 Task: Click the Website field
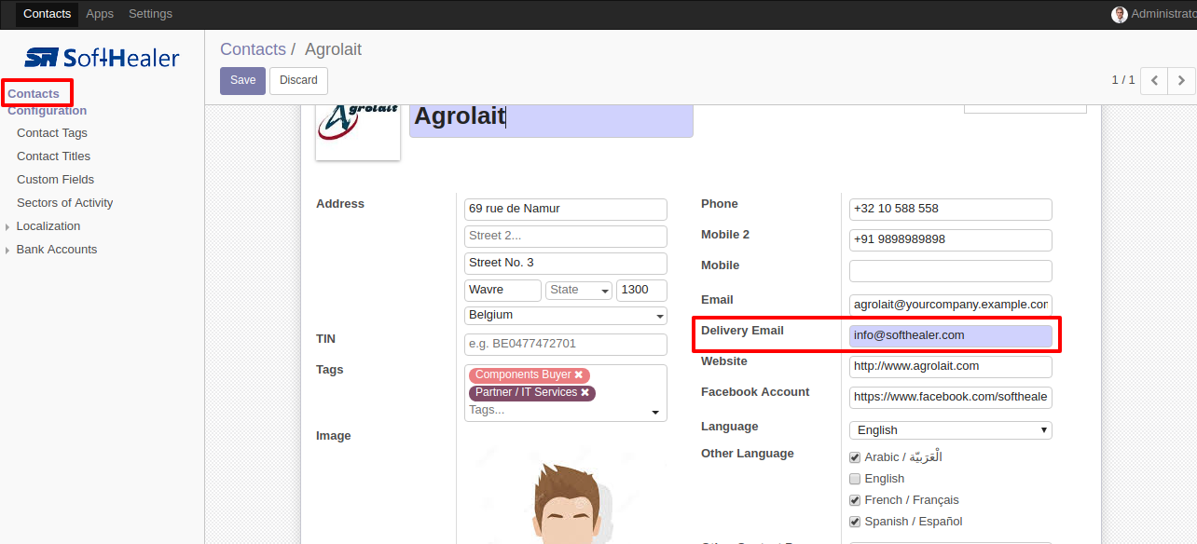(950, 367)
